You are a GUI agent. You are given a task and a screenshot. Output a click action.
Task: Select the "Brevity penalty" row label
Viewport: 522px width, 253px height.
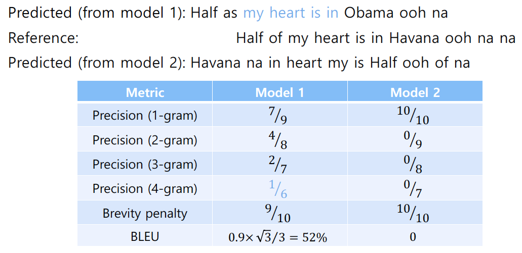coord(145,213)
